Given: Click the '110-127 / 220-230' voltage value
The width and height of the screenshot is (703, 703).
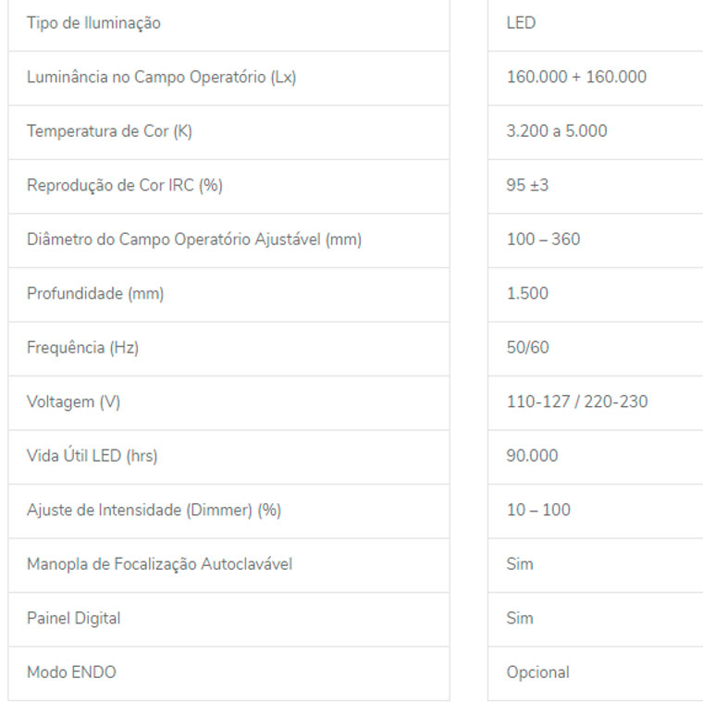Looking at the screenshot, I should [577, 402].
